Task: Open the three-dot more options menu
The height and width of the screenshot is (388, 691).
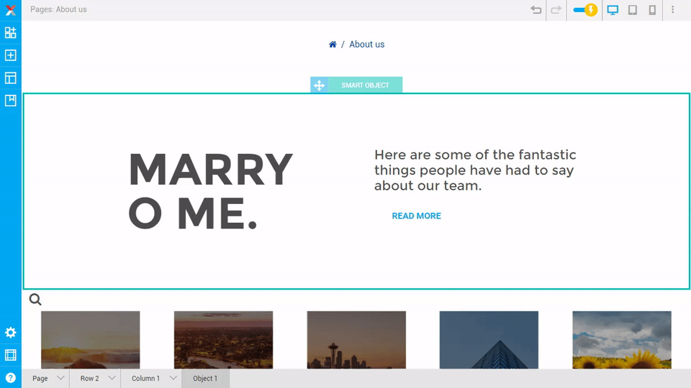Action: point(673,10)
